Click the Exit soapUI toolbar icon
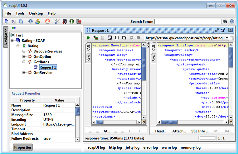The image size is (238, 154). pos(79,22)
